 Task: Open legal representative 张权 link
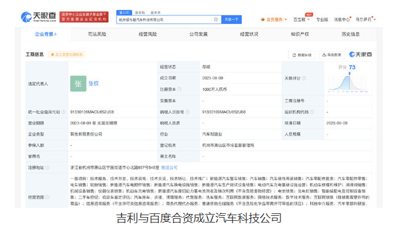[93, 83]
